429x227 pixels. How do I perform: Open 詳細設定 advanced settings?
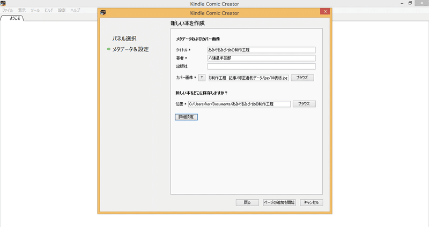[186, 117]
